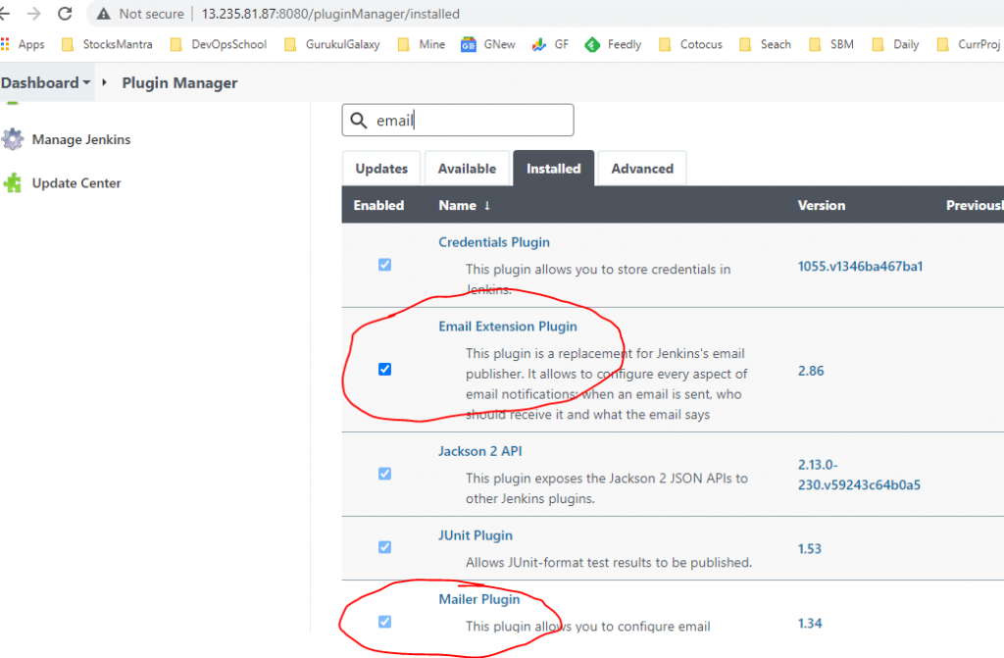Toggle the Mailer Plugin enabled checkbox
Image resolution: width=1004 pixels, height=658 pixels.
pos(384,621)
